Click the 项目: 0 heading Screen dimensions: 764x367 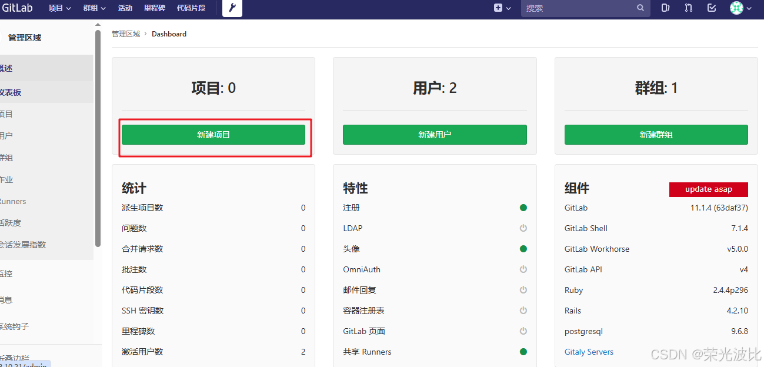213,88
